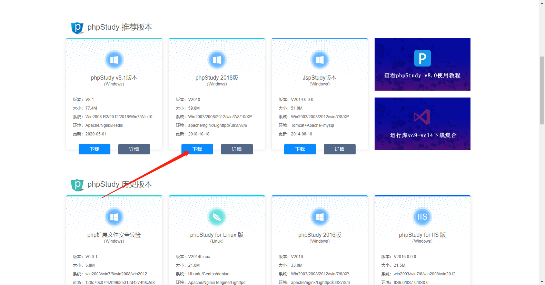545x285 pixels.
Task: Click the phpStudy 2016版 title
Action: (320, 235)
